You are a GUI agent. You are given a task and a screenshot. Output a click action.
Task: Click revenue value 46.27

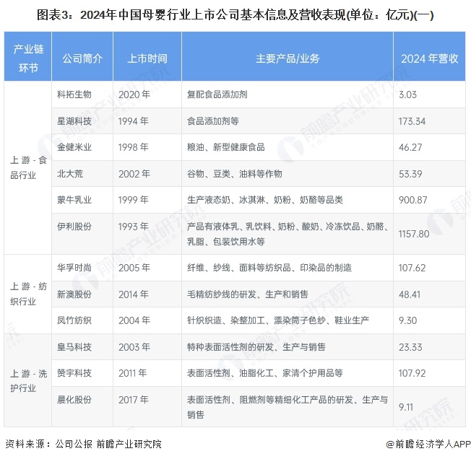[410, 147]
